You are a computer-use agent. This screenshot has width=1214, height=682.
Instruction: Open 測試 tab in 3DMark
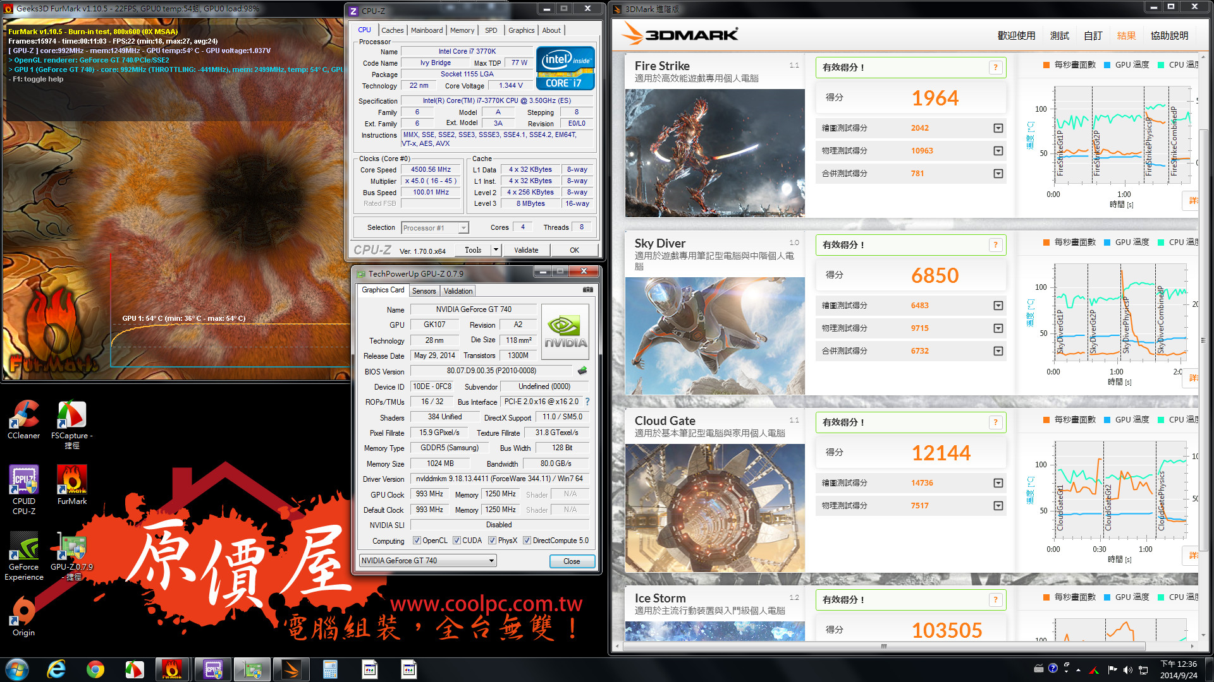1059,36
